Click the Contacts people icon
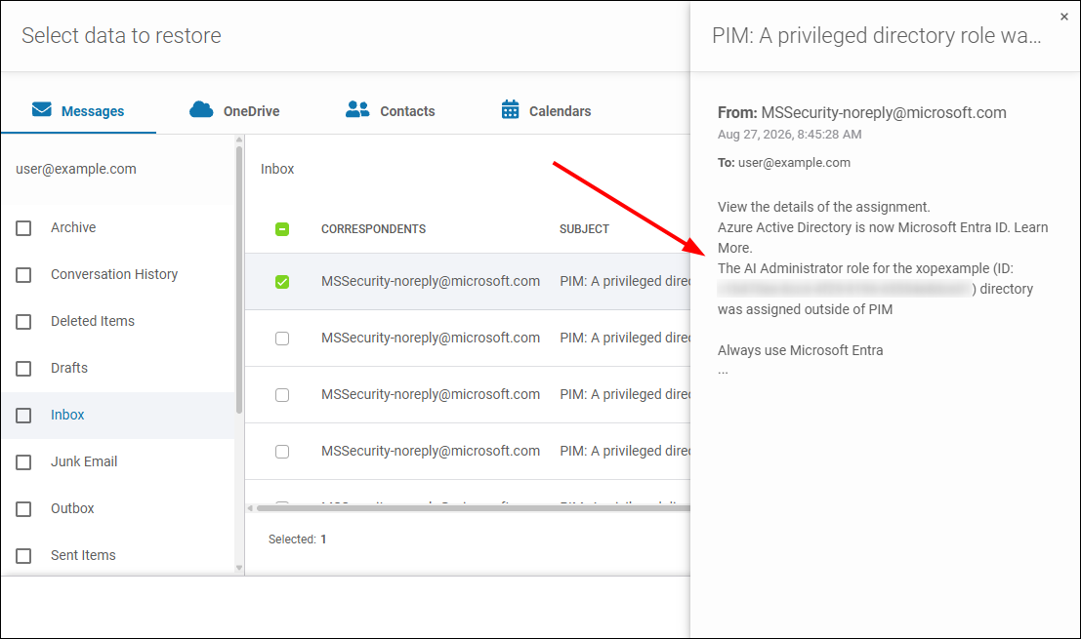 click(357, 109)
